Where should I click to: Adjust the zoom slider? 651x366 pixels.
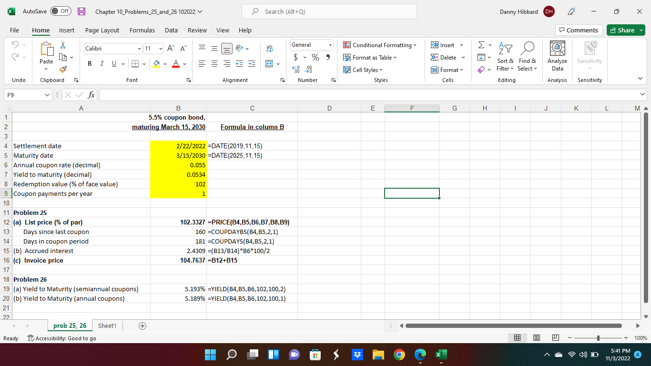point(597,338)
